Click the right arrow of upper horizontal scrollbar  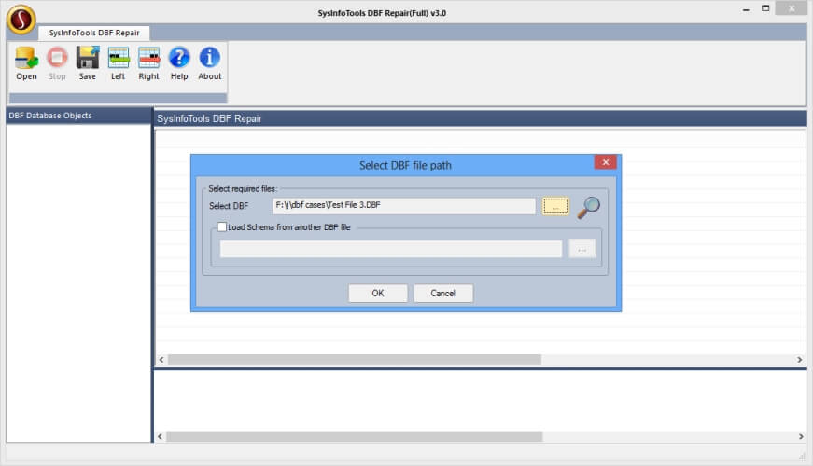[800, 360]
